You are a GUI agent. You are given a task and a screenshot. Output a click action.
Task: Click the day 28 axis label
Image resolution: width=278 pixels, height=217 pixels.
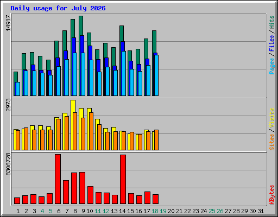[236, 211]
